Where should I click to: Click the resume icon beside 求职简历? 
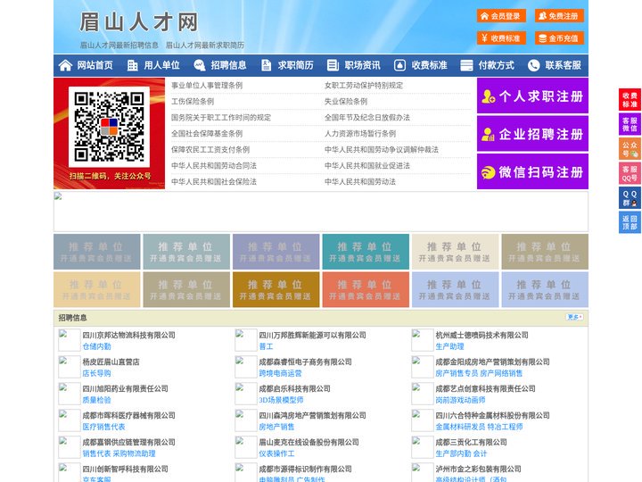[266, 65]
